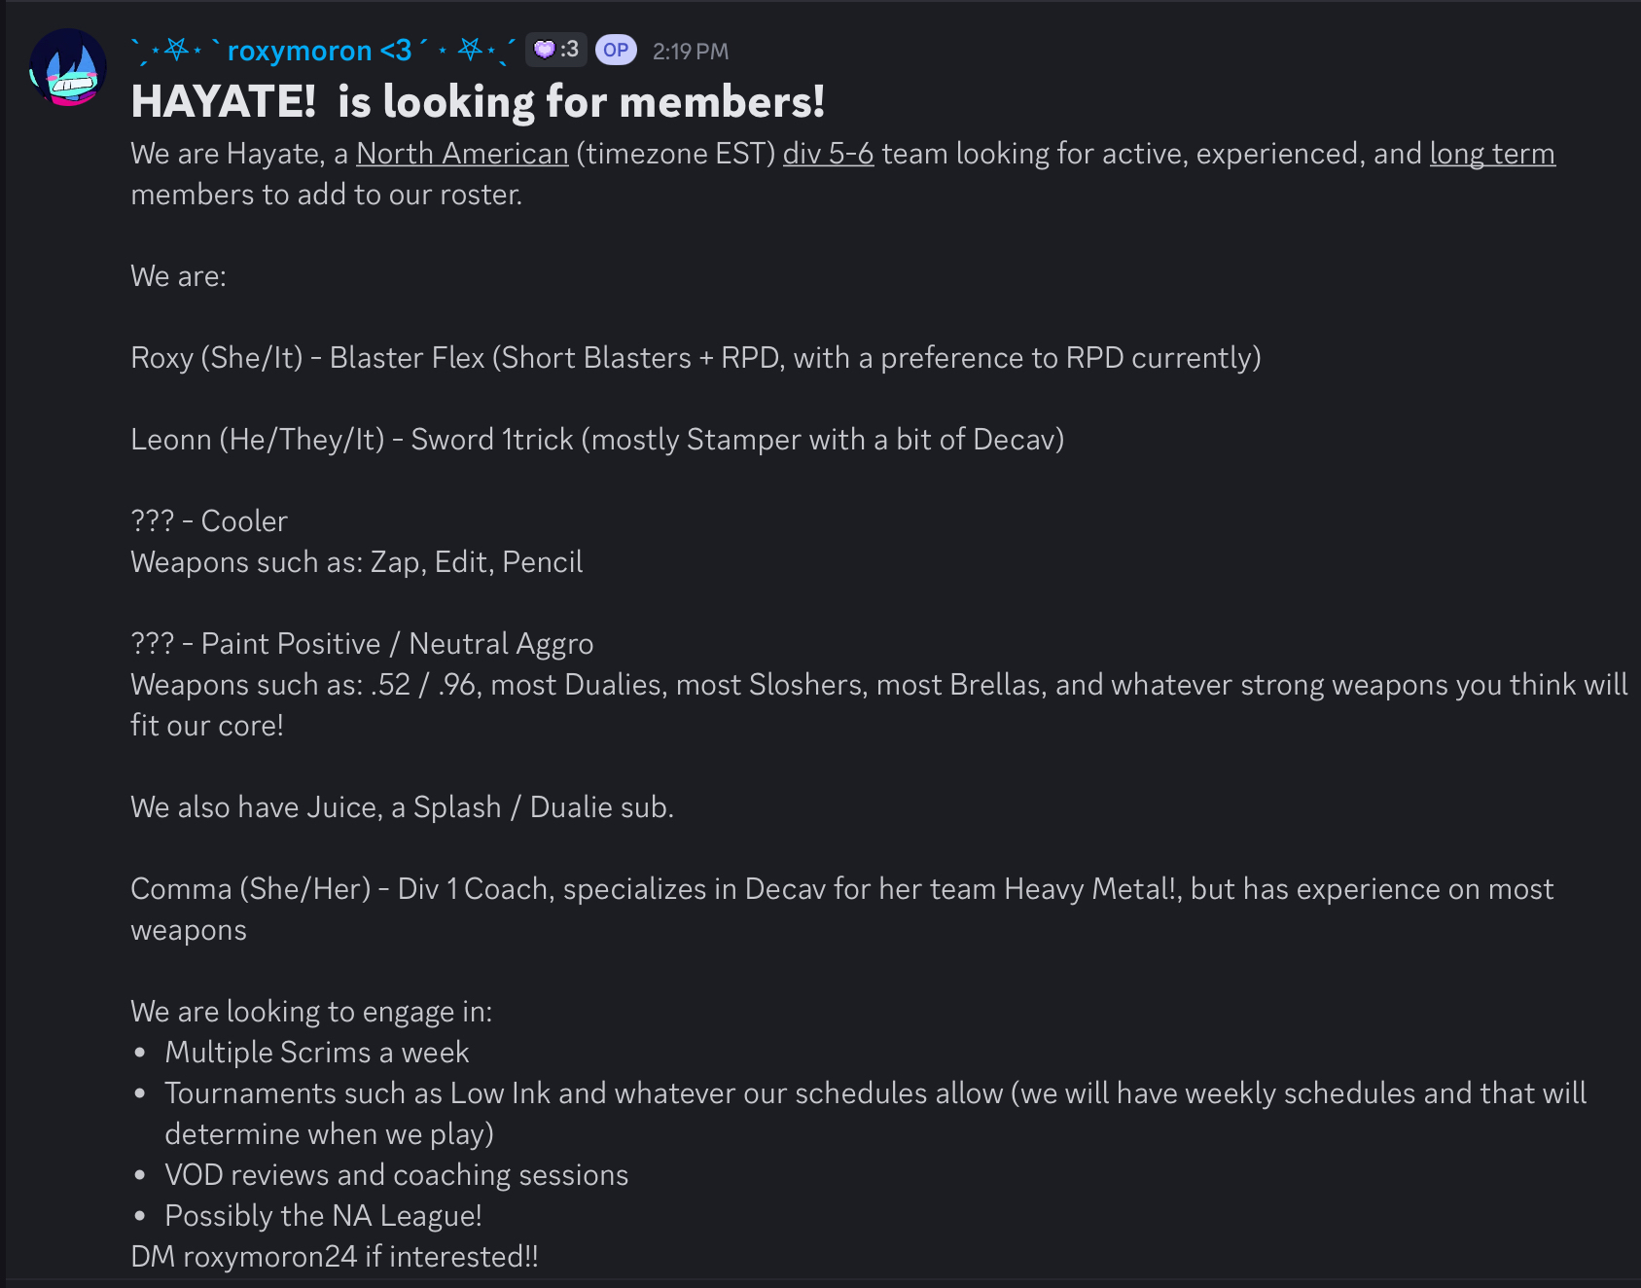This screenshot has width=1641, height=1288.
Task: Click the DM roxymoron24 if interested line
Action: tap(334, 1257)
